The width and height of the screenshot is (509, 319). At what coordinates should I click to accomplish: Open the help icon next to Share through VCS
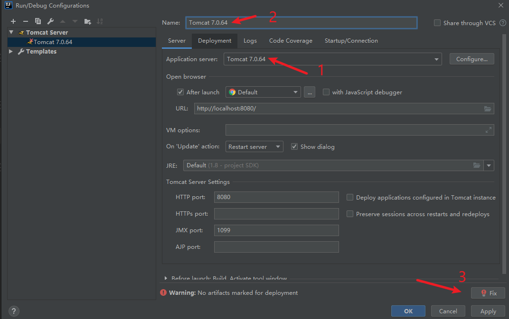pyautogui.click(x=502, y=23)
